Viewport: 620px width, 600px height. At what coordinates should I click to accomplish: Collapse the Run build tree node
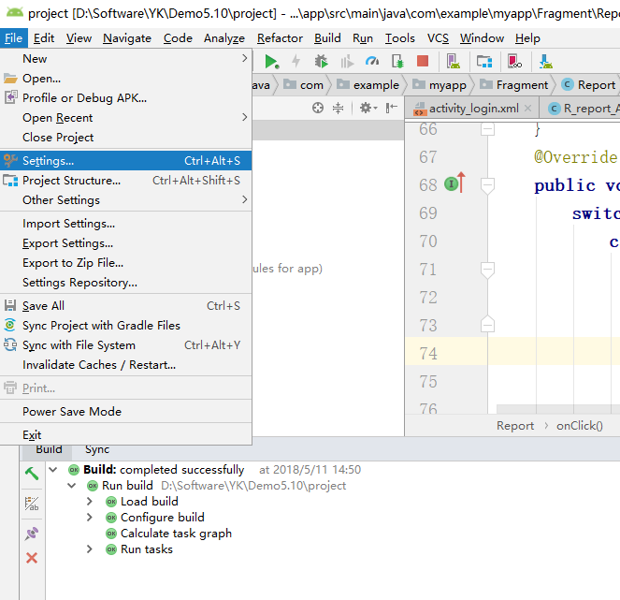(x=72, y=486)
